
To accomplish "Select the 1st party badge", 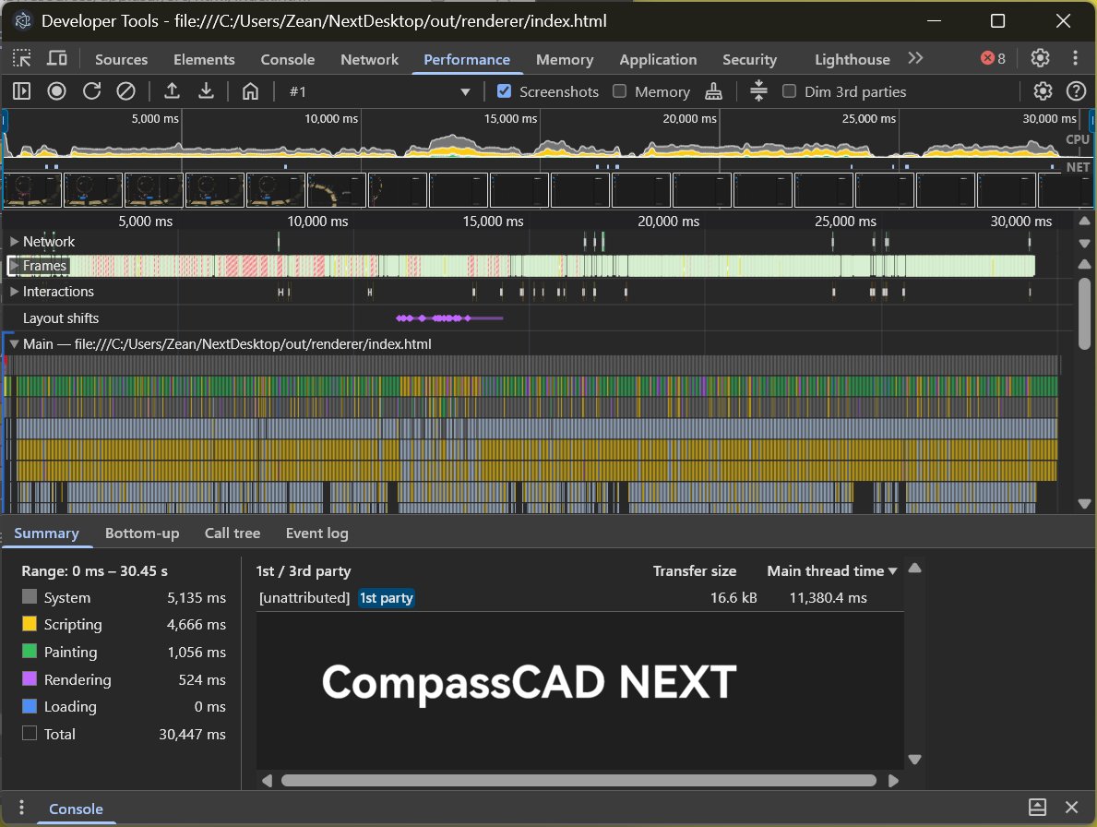I will click(x=387, y=597).
